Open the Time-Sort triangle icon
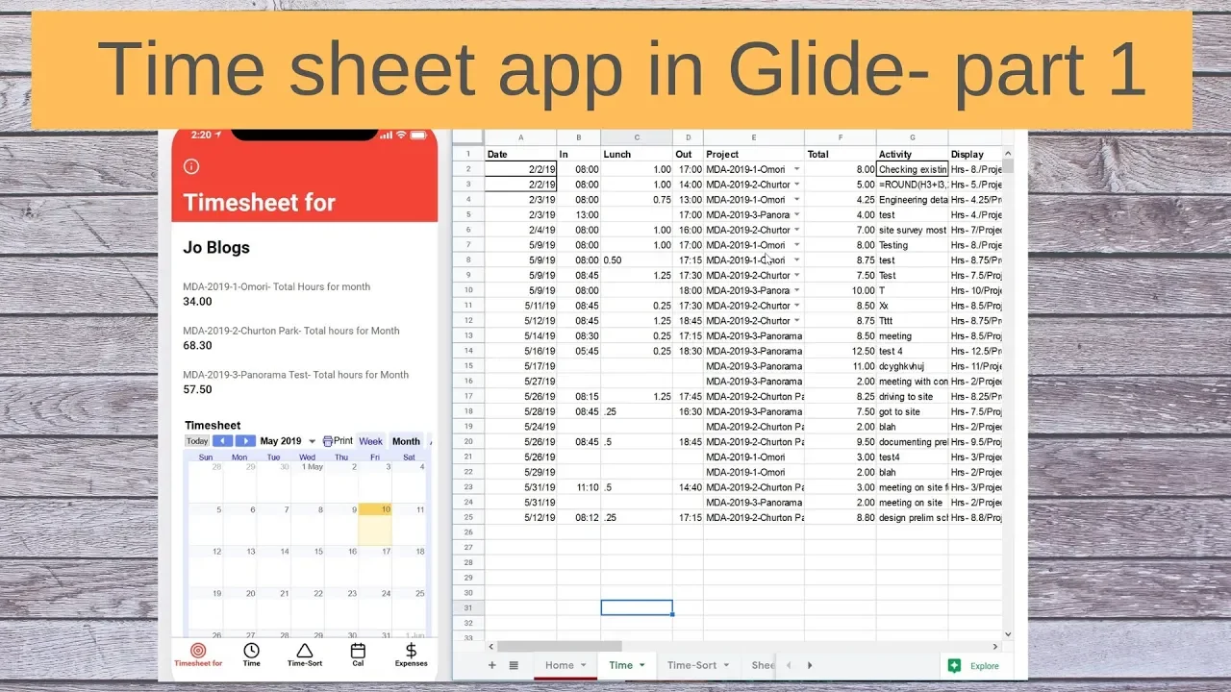 pos(304,651)
